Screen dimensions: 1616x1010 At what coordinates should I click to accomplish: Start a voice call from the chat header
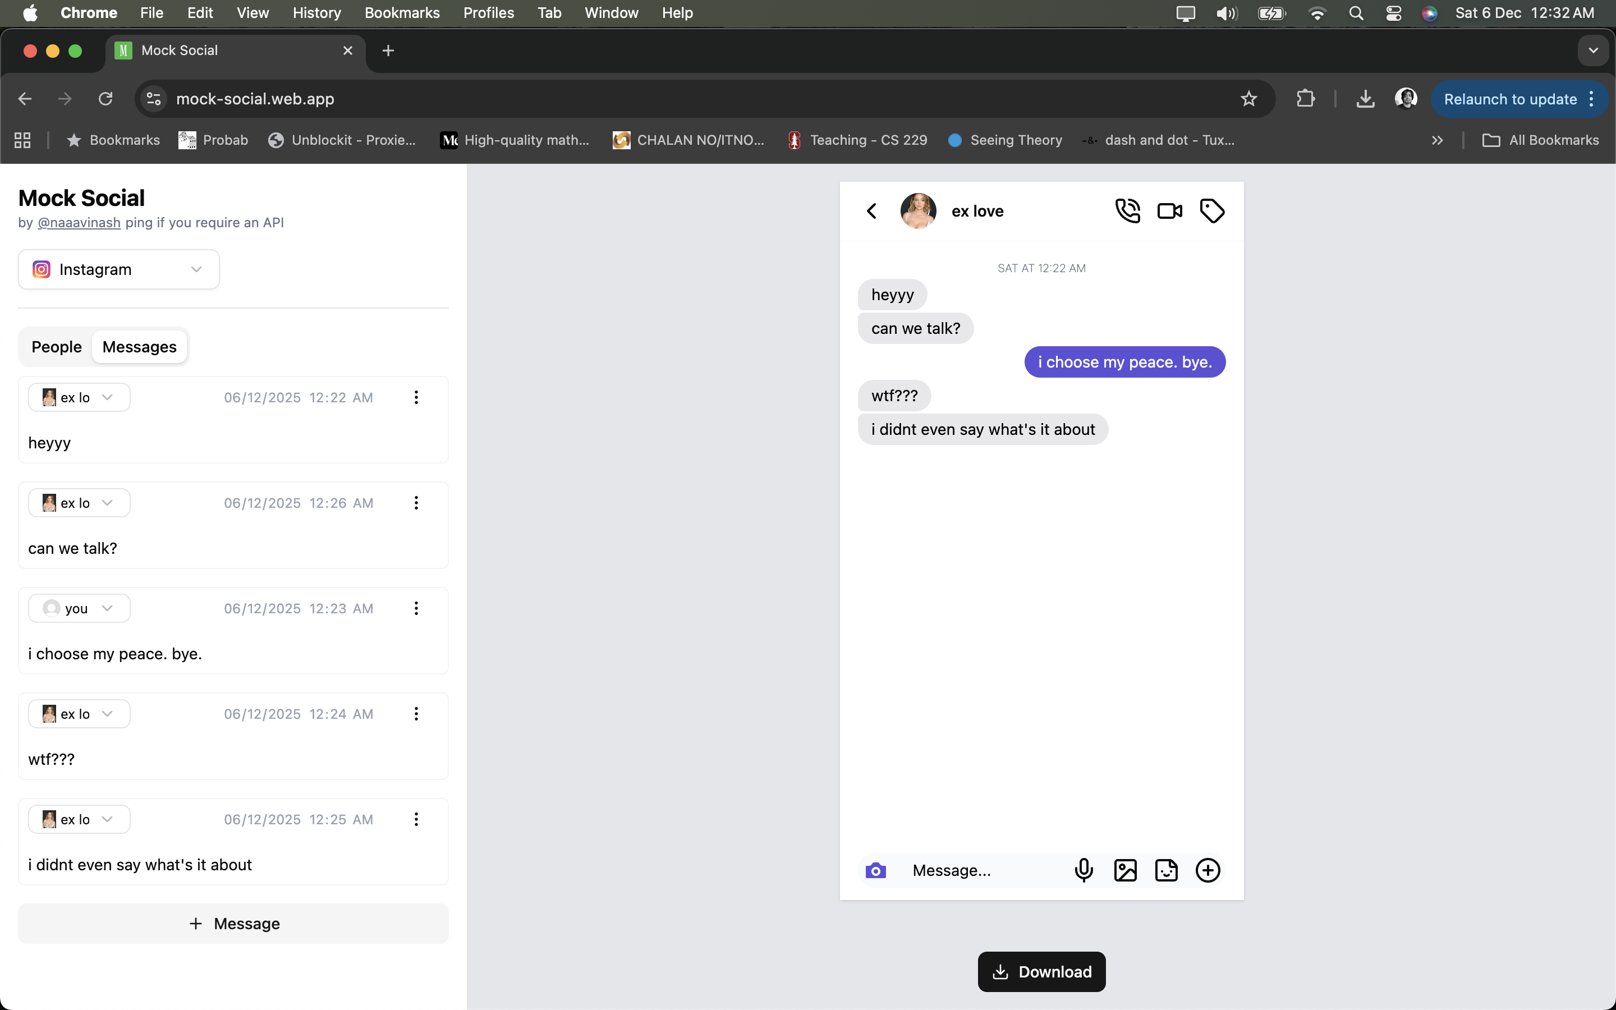1127,210
